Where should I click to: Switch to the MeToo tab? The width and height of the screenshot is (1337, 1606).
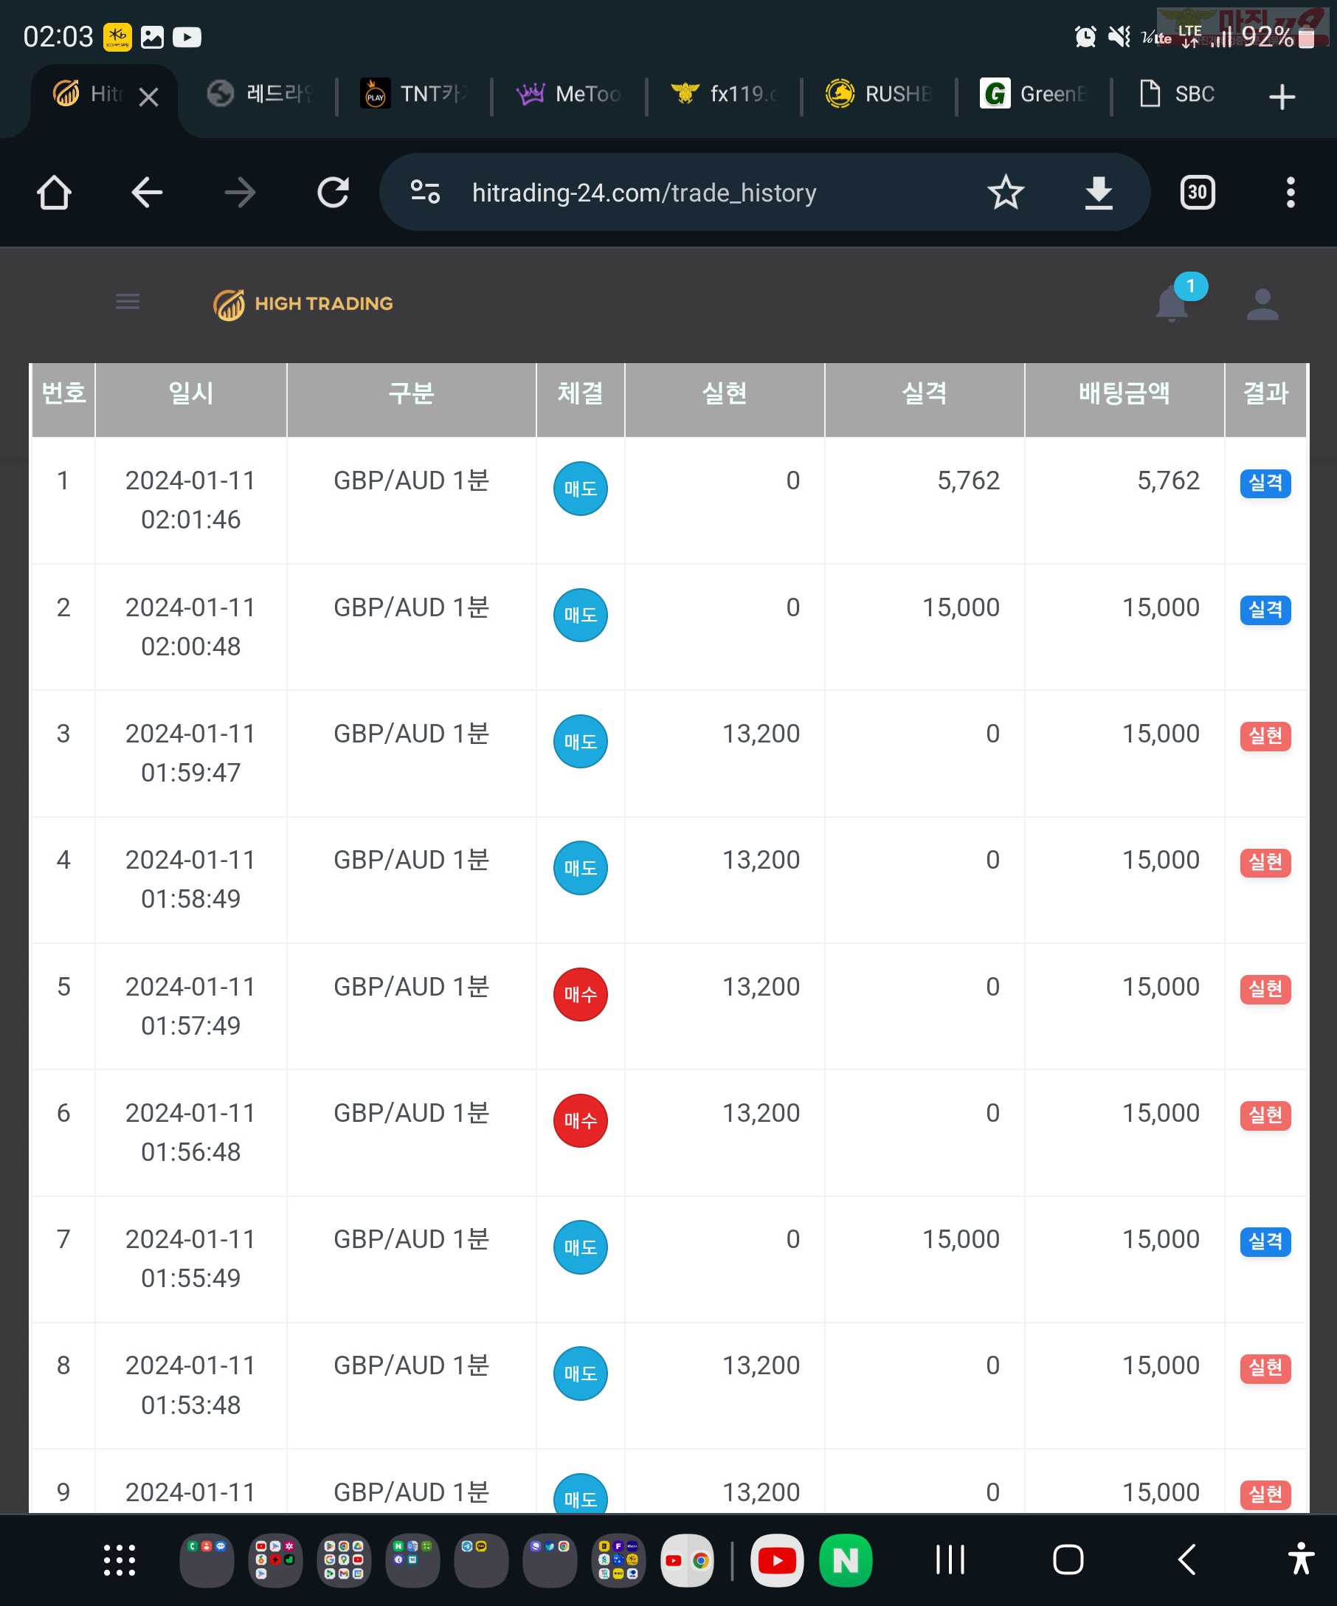(568, 94)
